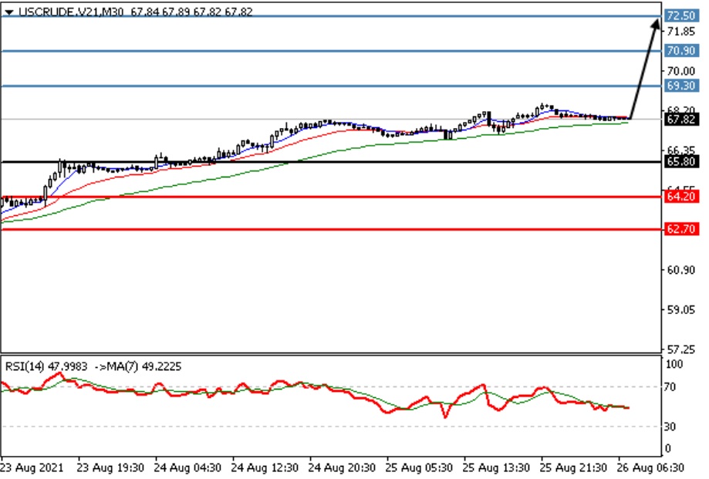
Task: Click the 25 Aug 13:30 time label
Action: (x=497, y=467)
